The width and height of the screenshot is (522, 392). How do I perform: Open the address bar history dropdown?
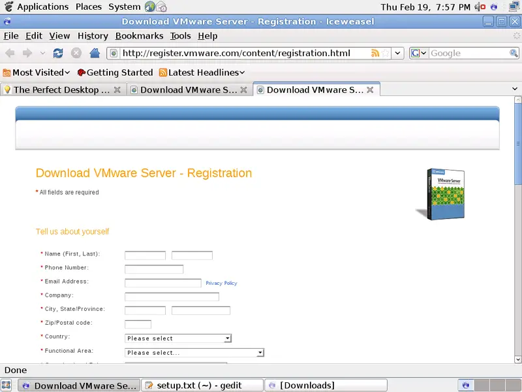click(397, 53)
